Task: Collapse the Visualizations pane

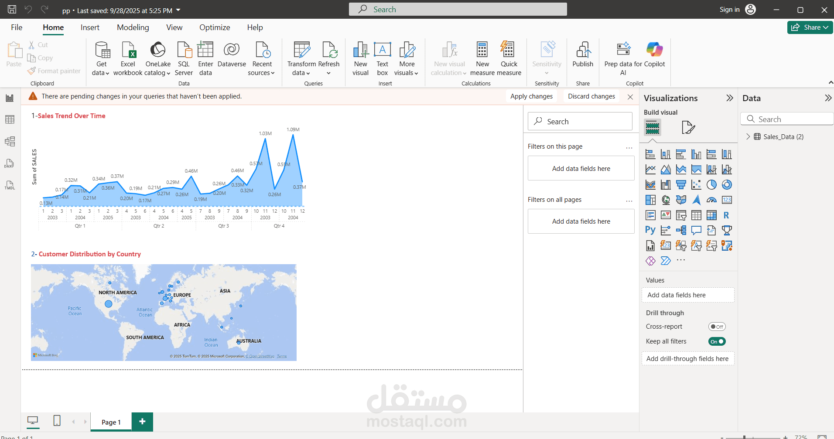Action: 729,98
